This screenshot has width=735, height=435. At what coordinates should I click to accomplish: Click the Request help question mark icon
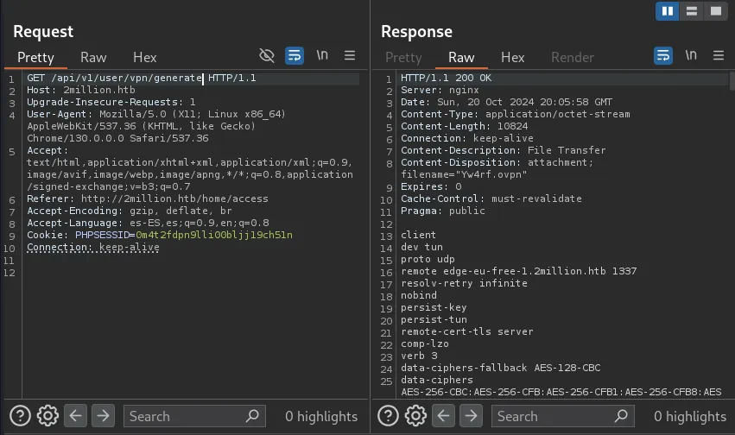(x=21, y=416)
